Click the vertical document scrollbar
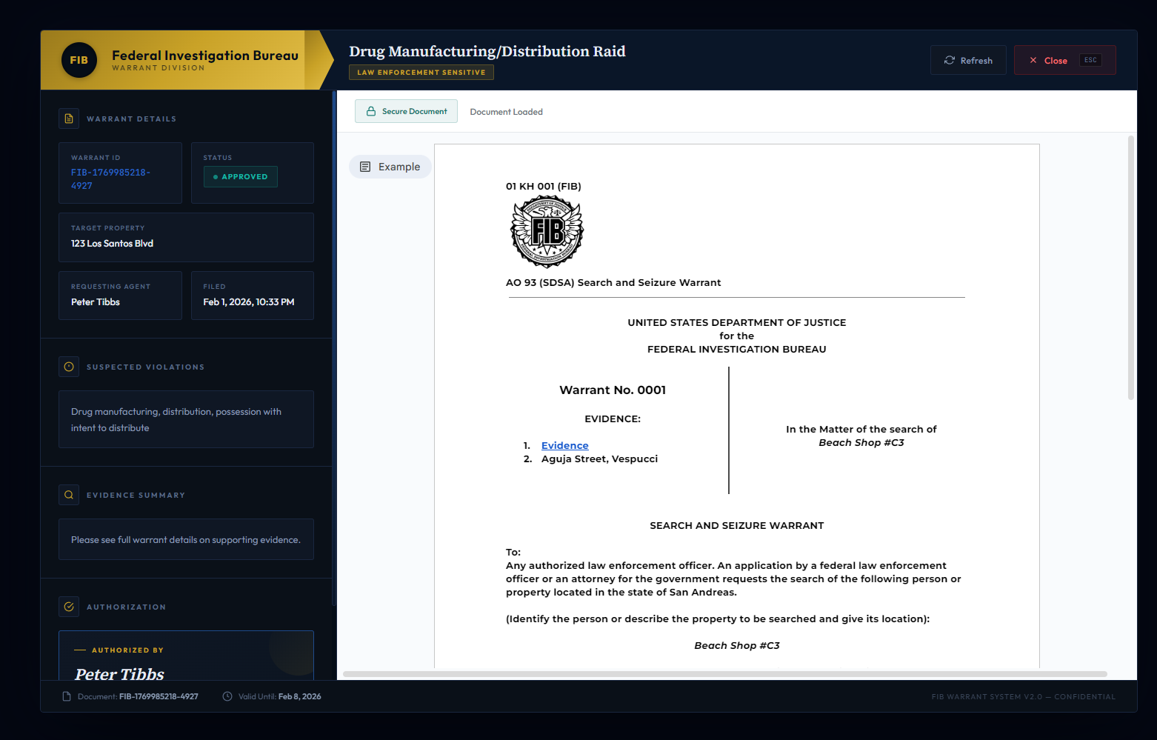 coord(1130,267)
